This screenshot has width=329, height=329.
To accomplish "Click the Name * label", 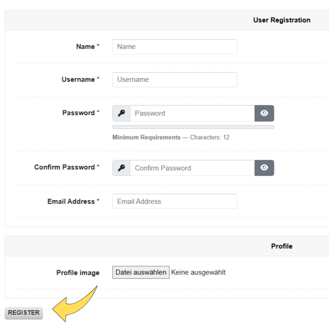I will pyautogui.click(x=88, y=46).
